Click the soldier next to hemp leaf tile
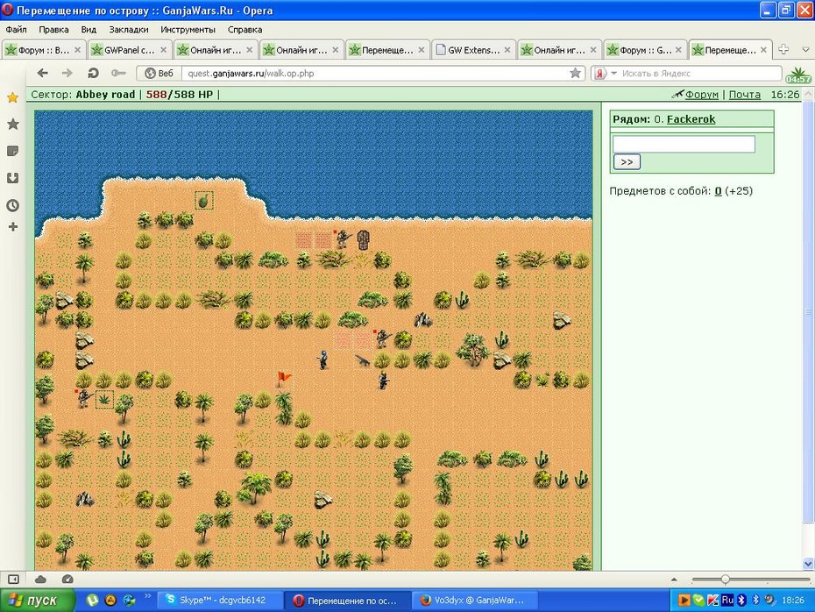The height and width of the screenshot is (612, 815). point(83,399)
